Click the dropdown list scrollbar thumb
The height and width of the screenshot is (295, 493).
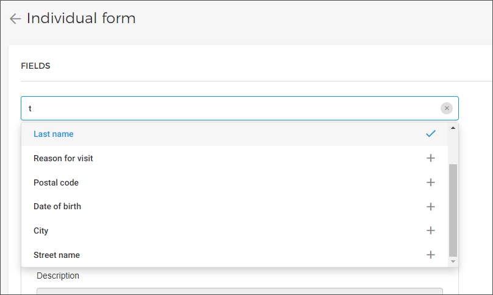[x=453, y=210]
